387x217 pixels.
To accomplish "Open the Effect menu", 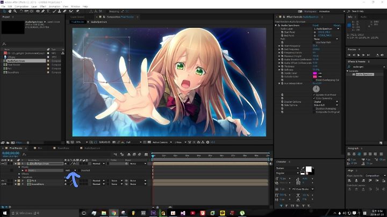I will coord(43,6).
